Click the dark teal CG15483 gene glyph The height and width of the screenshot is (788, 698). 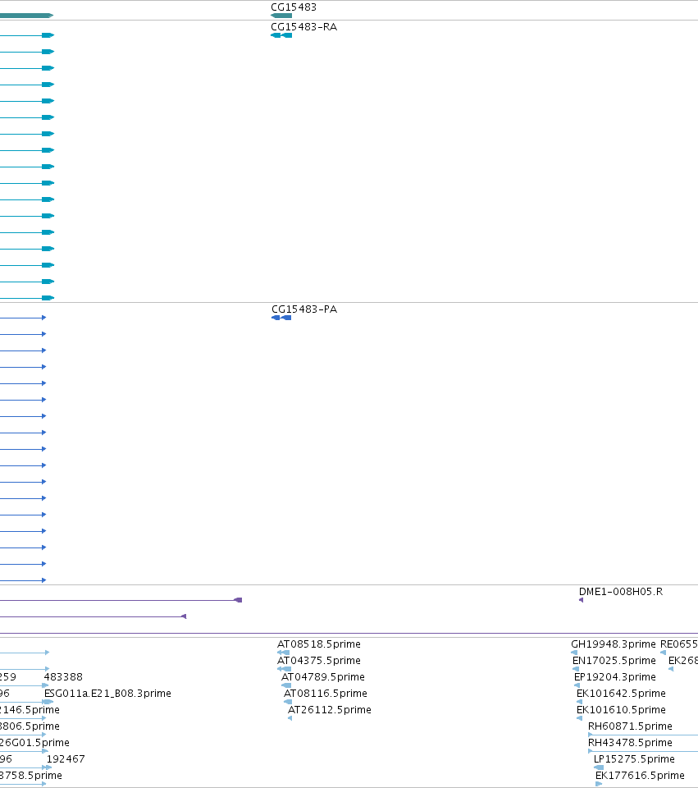(x=281, y=16)
